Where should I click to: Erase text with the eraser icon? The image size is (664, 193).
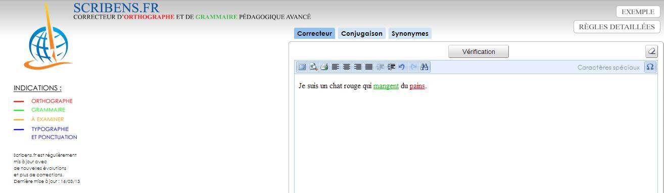coord(651,51)
